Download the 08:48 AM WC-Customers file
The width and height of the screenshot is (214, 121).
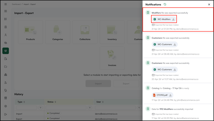pos(175,44)
